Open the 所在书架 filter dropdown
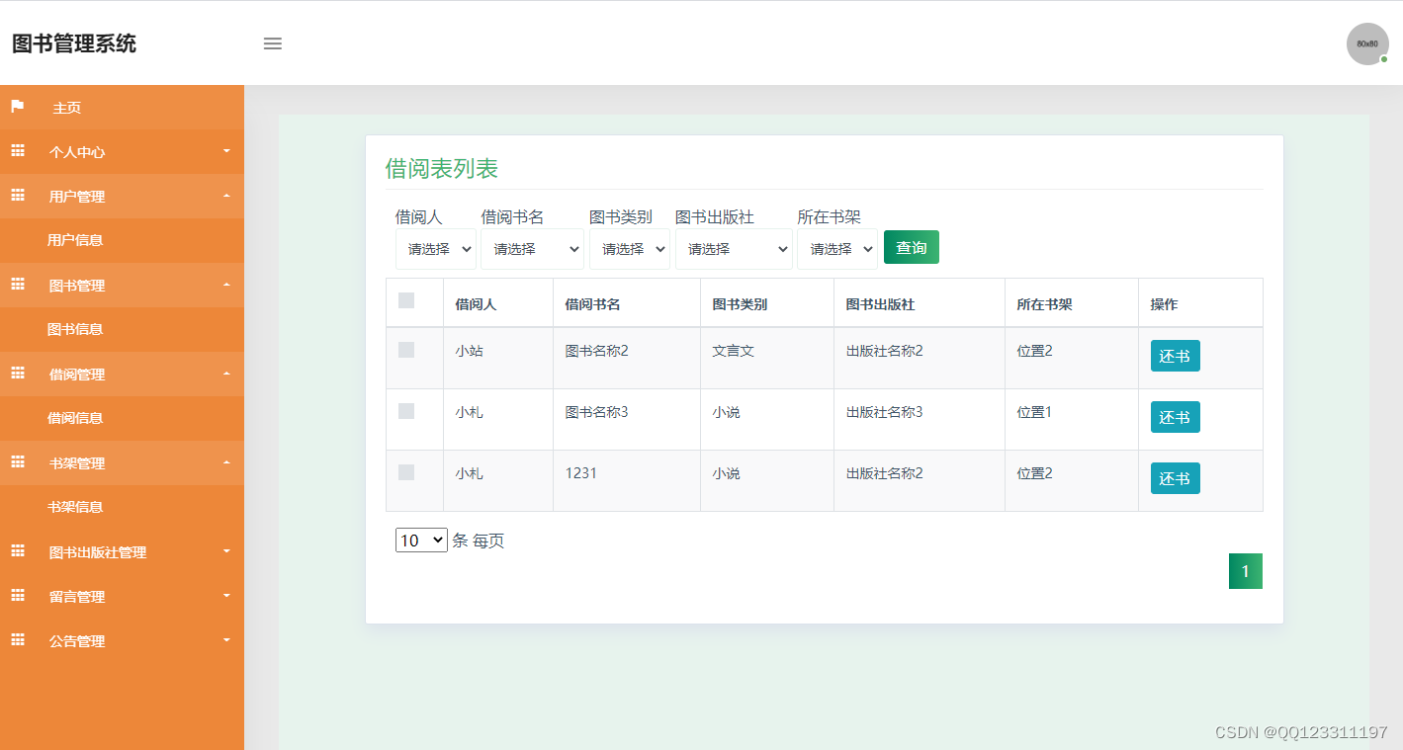This screenshot has height=750, width=1403. pyautogui.click(x=837, y=249)
